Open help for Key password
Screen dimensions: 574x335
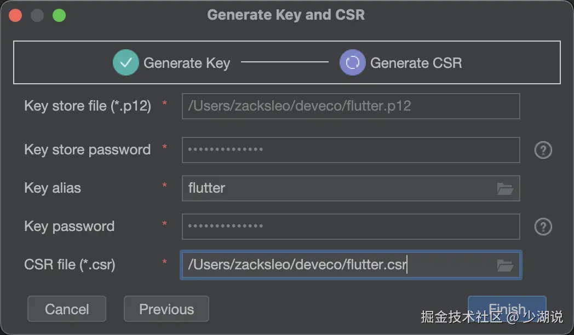543,227
